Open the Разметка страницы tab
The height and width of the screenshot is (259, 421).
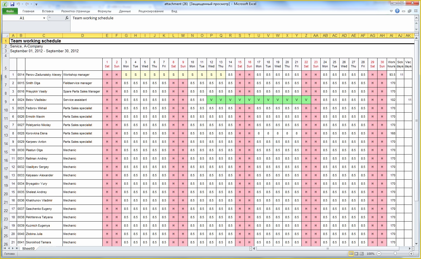click(x=76, y=11)
